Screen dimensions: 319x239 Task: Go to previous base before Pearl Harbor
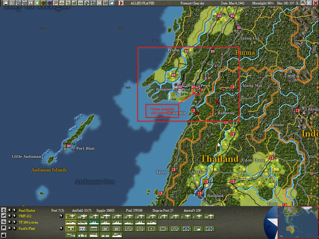(10, 210)
